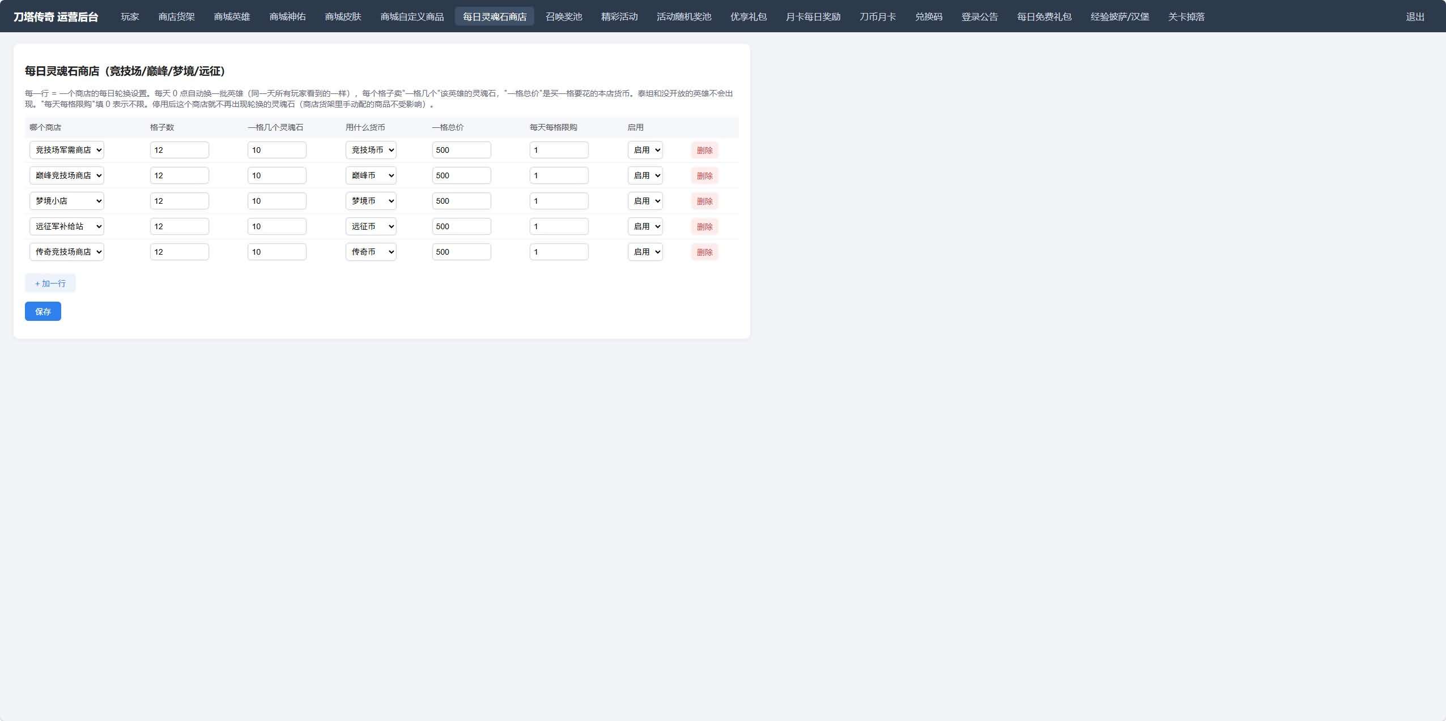The width and height of the screenshot is (1446, 721).
Task: Click 格子数 field in 竞技场军需商店 row
Action: (180, 150)
